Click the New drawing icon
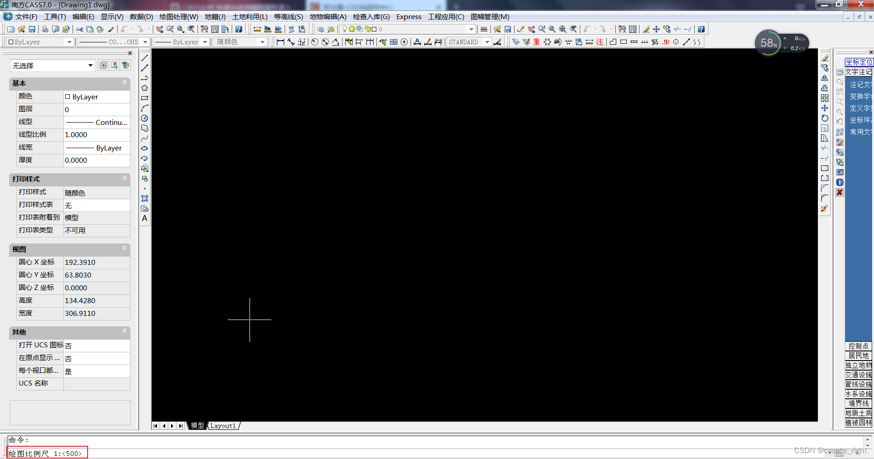The width and height of the screenshot is (874, 459). 11,29
